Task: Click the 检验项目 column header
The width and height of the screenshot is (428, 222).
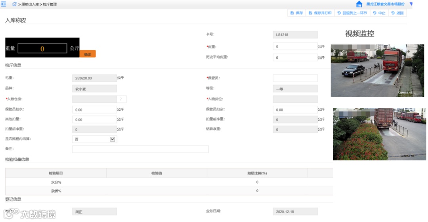Action: [x=56, y=173]
